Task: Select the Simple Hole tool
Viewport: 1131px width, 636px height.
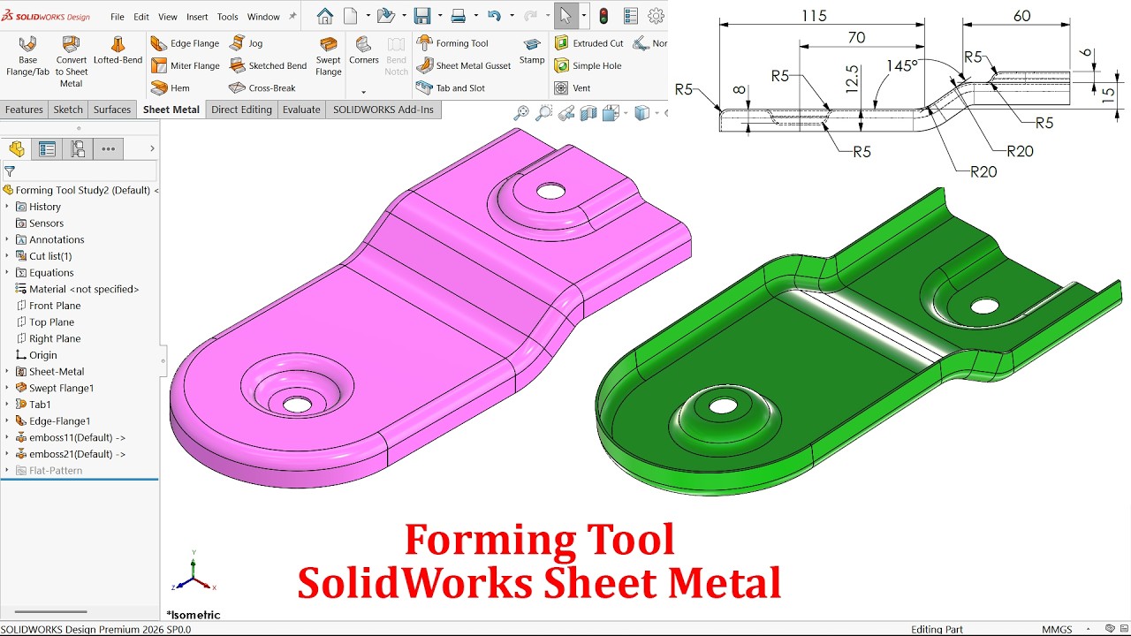Action: [588, 65]
